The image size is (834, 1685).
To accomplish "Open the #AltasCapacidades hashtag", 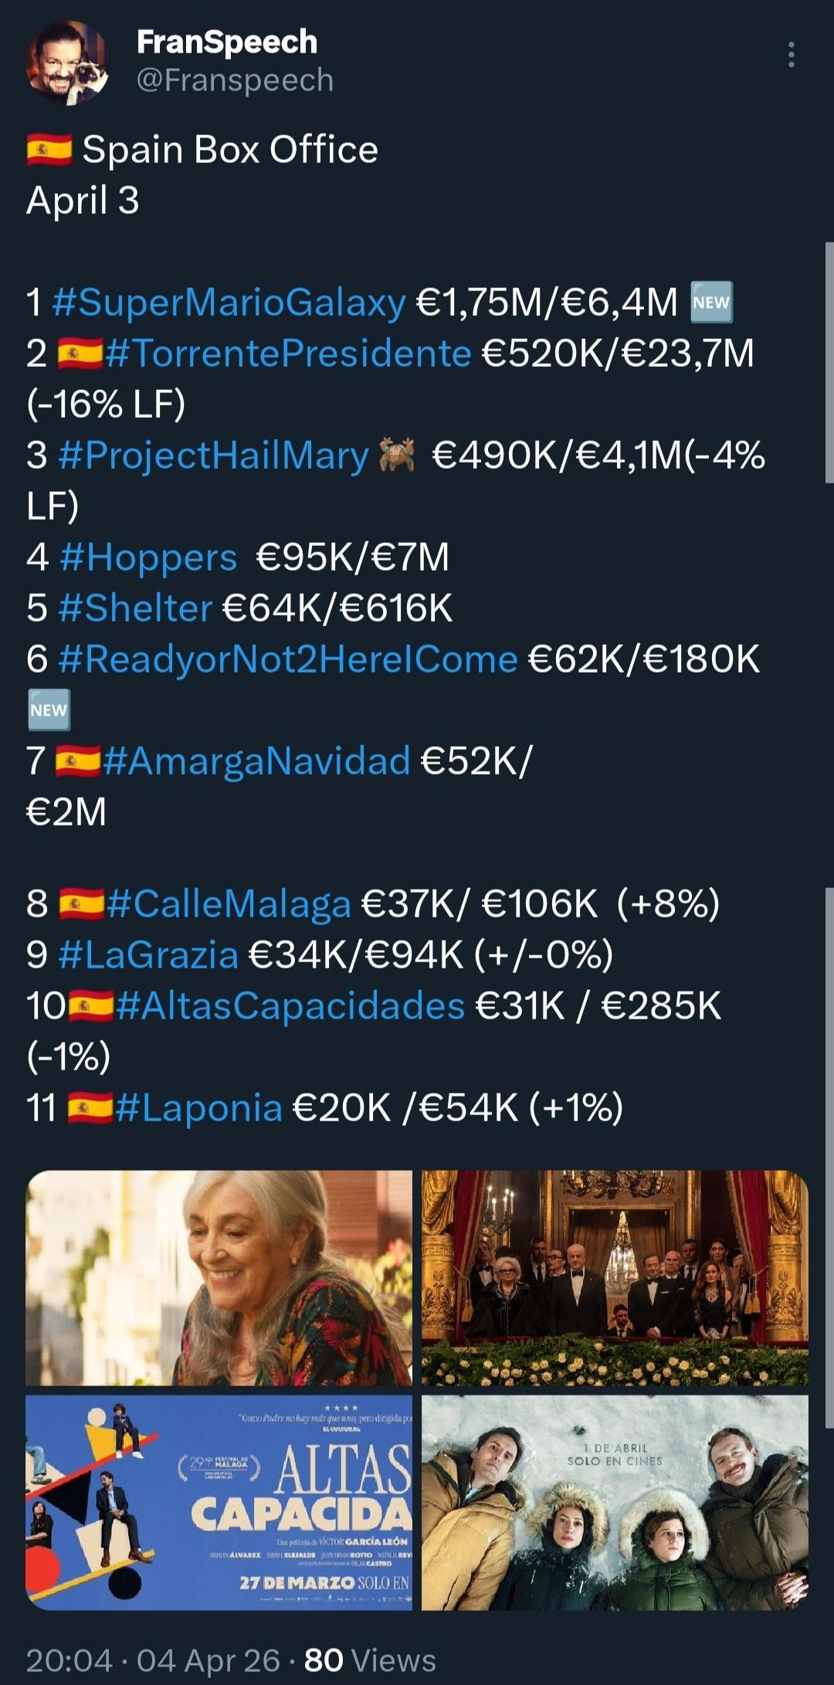I will (290, 1005).
